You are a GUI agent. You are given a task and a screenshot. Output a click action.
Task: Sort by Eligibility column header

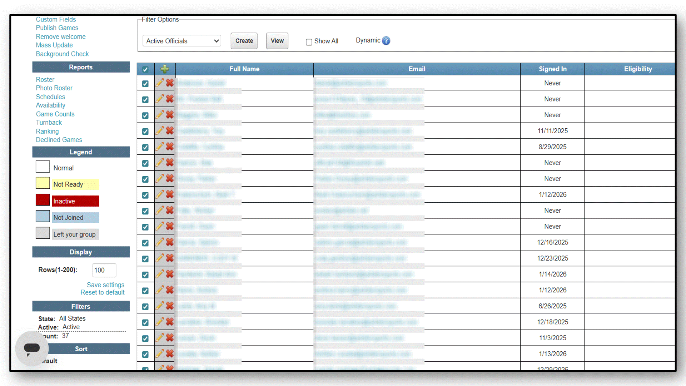point(638,69)
